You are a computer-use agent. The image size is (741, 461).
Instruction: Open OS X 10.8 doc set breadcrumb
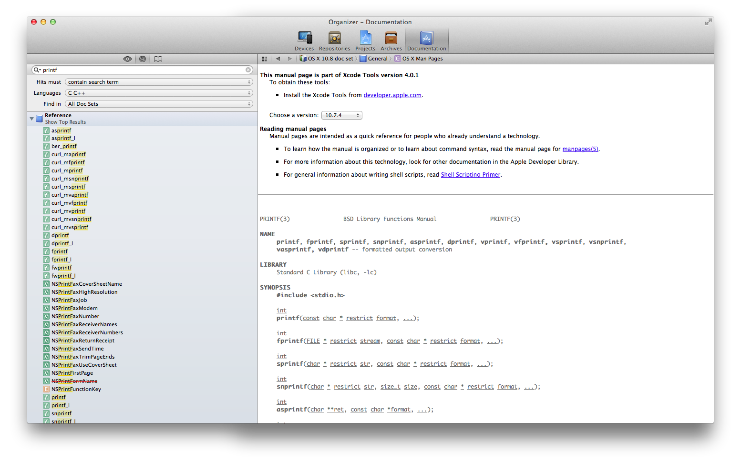point(327,59)
